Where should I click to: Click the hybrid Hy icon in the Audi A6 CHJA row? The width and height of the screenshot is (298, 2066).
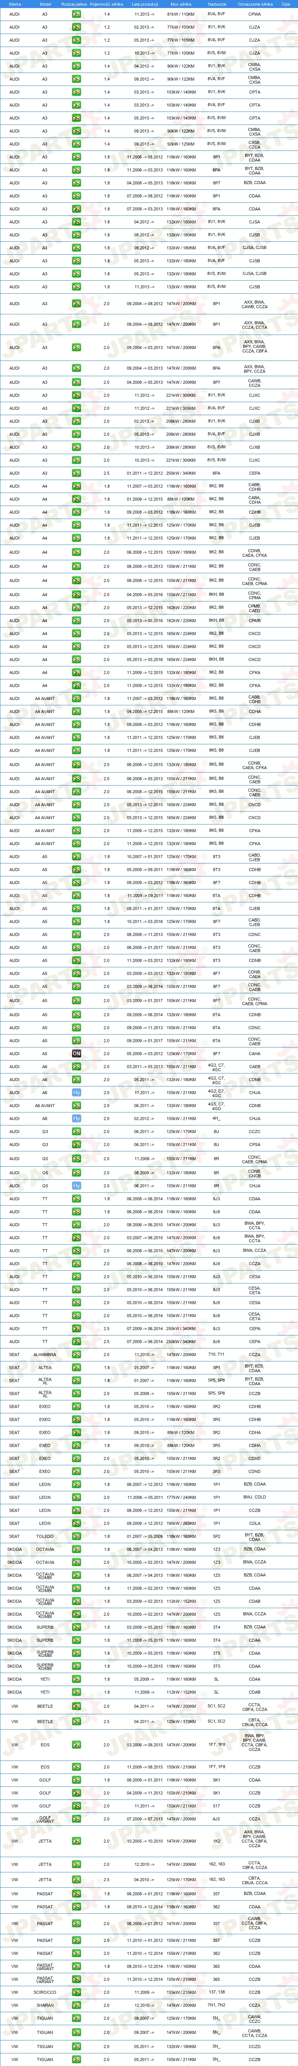pos(77,1092)
